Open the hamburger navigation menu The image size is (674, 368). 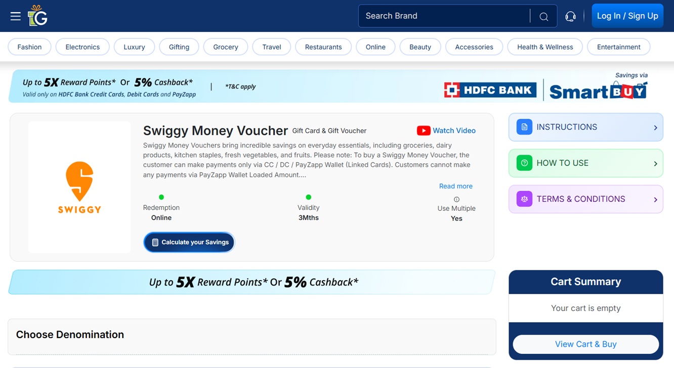point(16,16)
